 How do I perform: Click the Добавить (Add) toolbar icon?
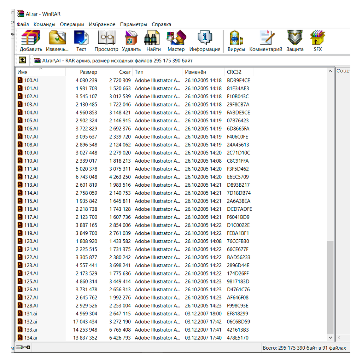click(31, 37)
